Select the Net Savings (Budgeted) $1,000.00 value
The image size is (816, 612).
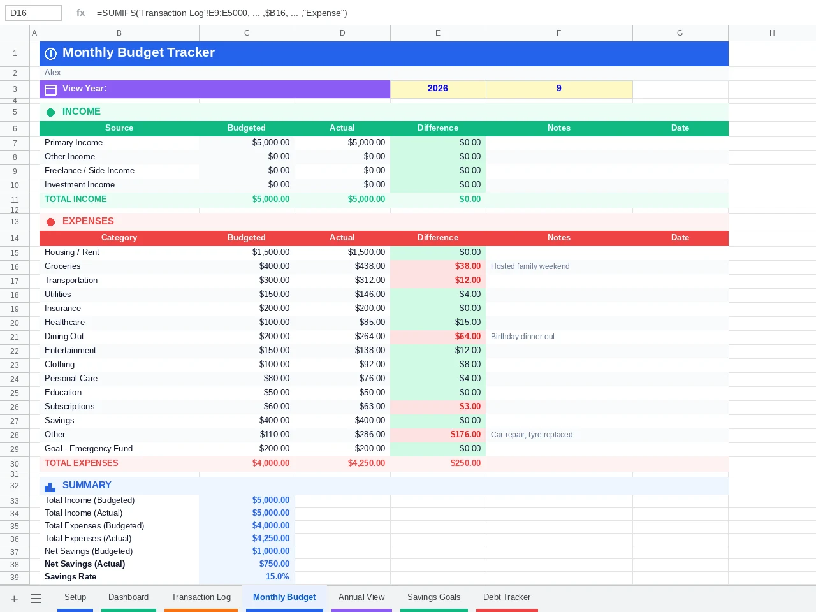pos(247,551)
